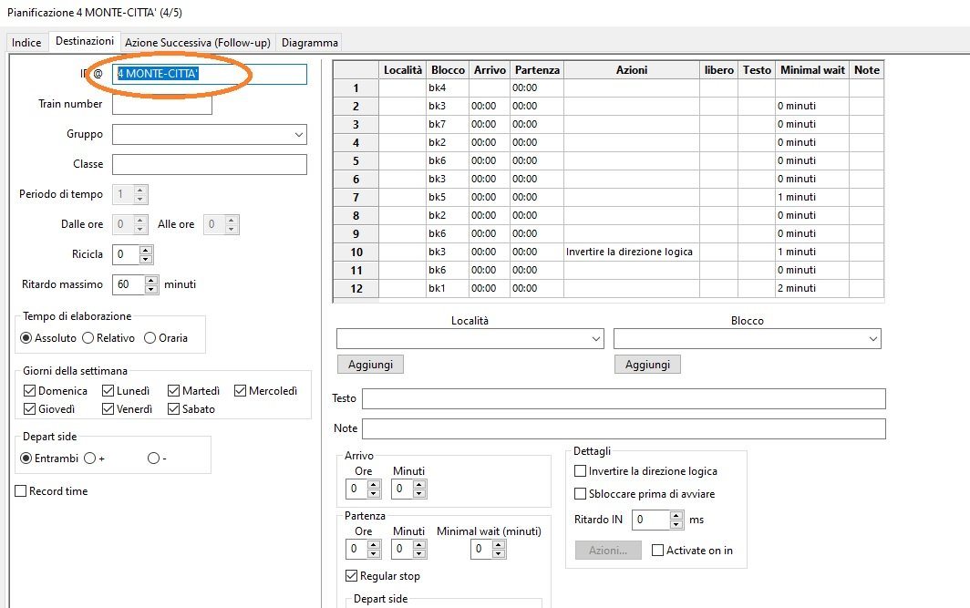Image resolution: width=970 pixels, height=608 pixels.
Task: Click the Aggiungi button under Località
Action: [370, 365]
